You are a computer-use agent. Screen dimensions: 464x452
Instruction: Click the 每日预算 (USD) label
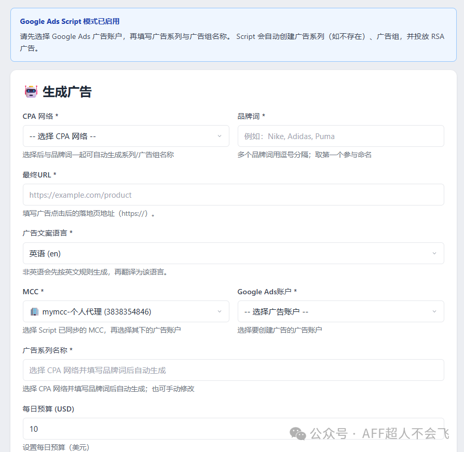click(x=49, y=409)
